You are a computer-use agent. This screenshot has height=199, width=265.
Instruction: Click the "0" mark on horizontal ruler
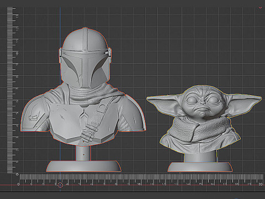click(x=18, y=184)
